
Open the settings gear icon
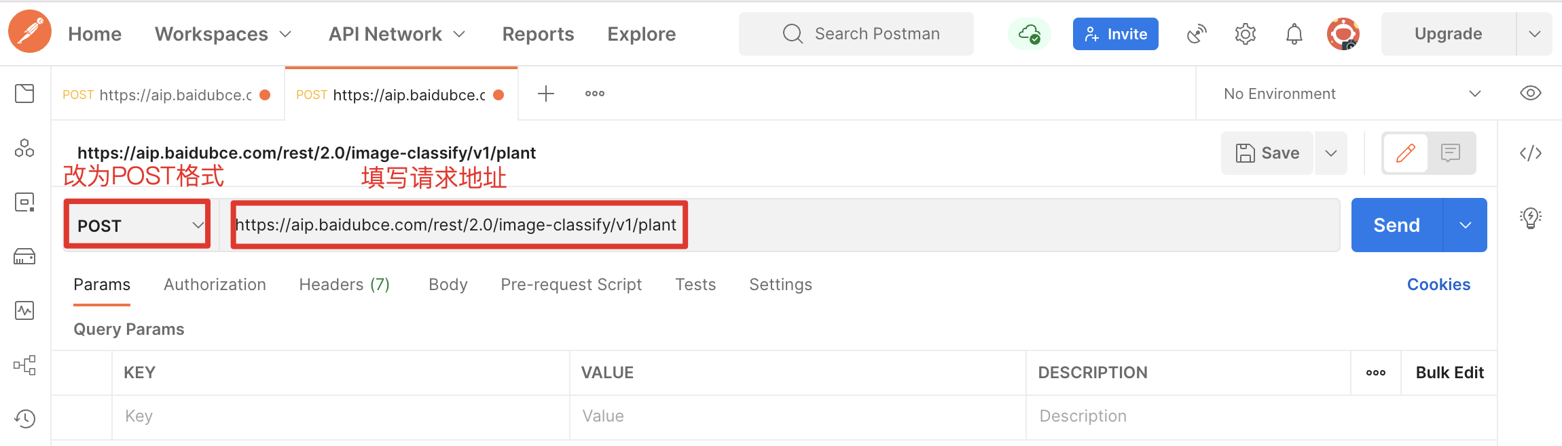[1246, 34]
